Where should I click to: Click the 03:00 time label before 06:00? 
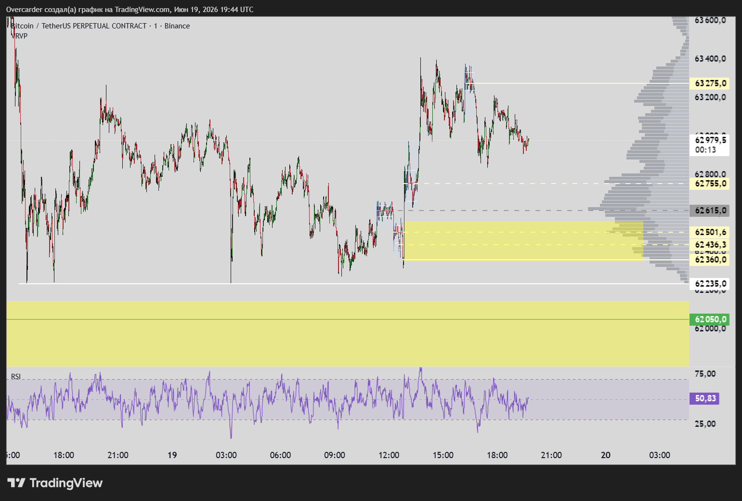[x=226, y=455]
